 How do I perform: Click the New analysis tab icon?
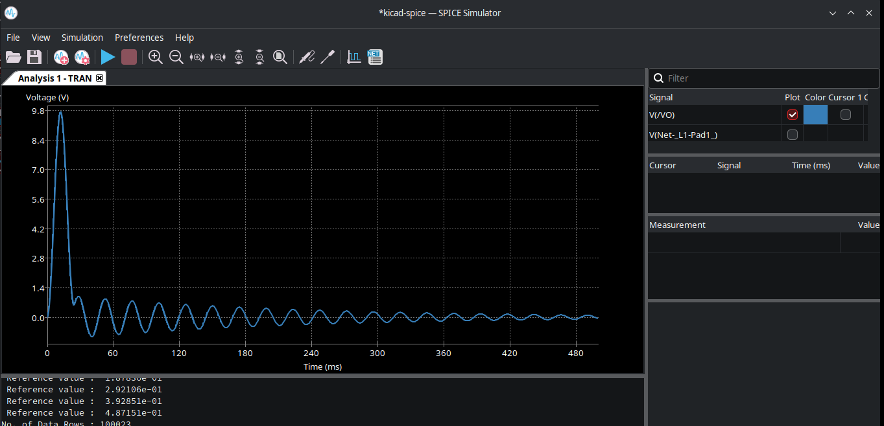(61, 57)
